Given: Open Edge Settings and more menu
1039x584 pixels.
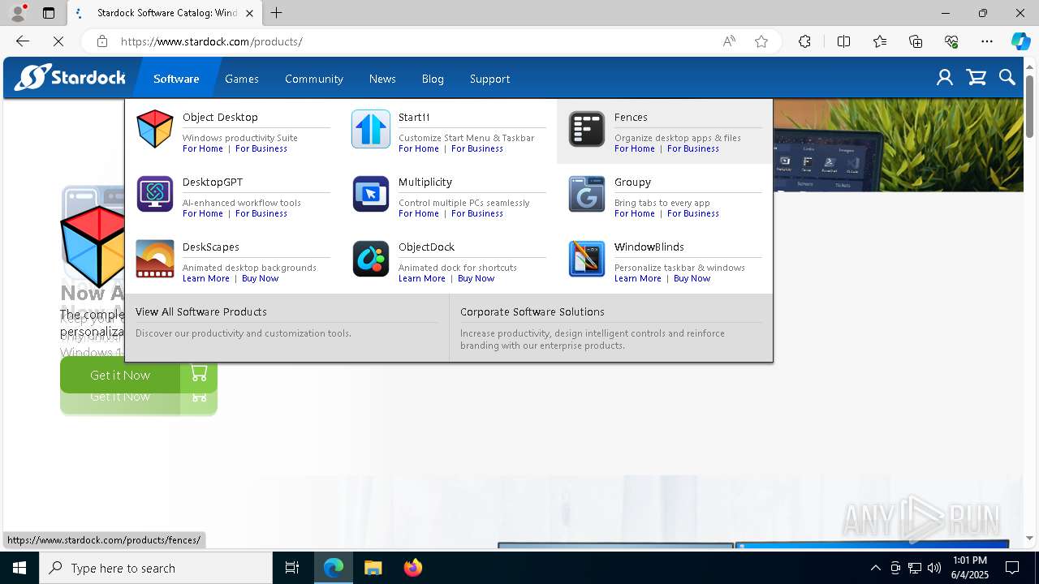Looking at the screenshot, I should [x=987, y=41].
